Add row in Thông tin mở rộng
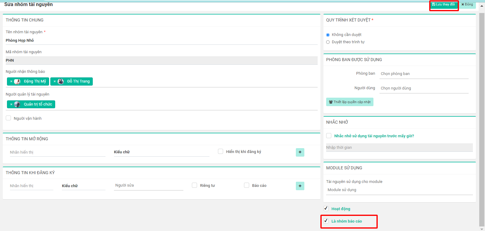Image resolution: width=485 pixels, height=231 pixels. click(x=300, y=152)
